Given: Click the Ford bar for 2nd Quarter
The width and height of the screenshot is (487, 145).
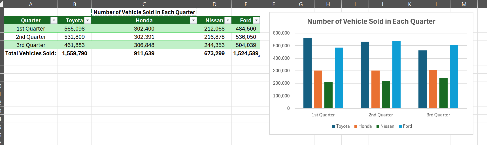Looking at the screenshot, I should [x=396, y=75].
